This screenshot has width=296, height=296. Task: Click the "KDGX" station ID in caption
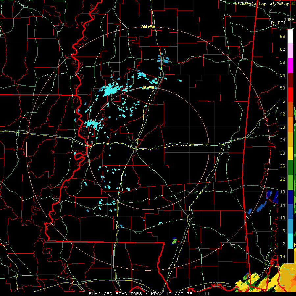click(x=158, y=294)
